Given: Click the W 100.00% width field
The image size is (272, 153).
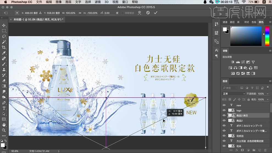Looking at the screenshot, I should (x=70, y=13).
